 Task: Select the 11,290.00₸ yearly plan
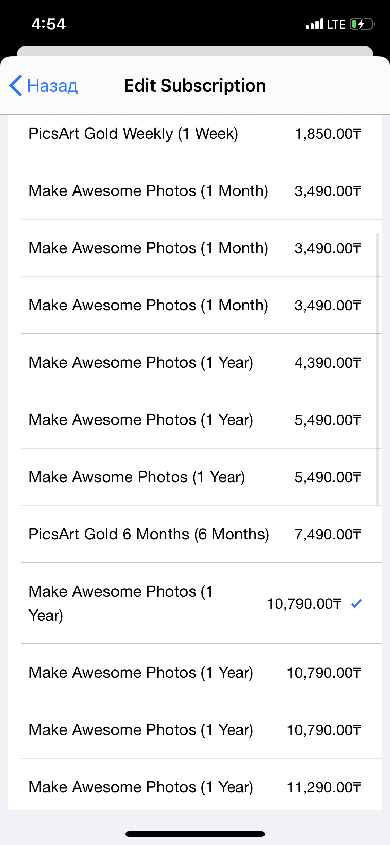pyautogui.click(x=194, y=787)
